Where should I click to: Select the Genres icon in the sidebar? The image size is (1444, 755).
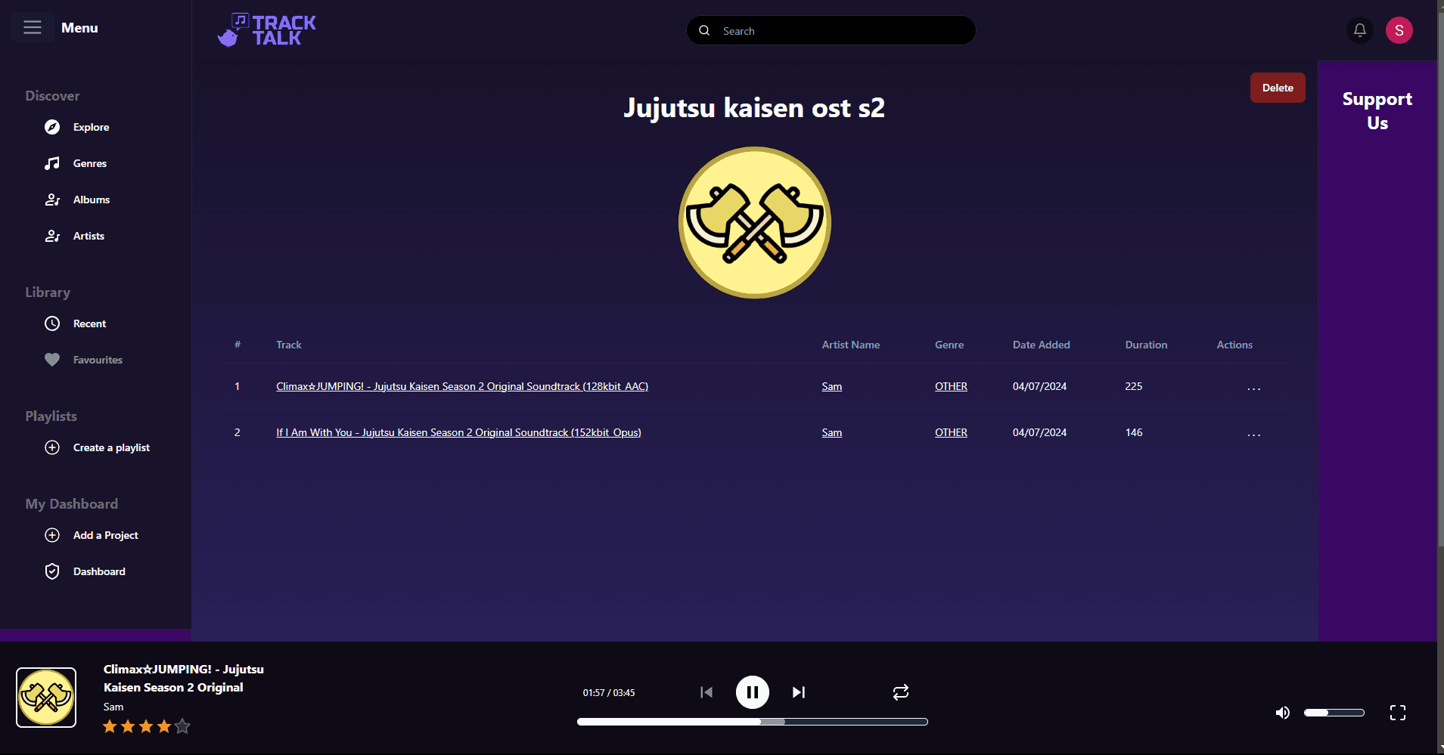click(x=52, y=163)
